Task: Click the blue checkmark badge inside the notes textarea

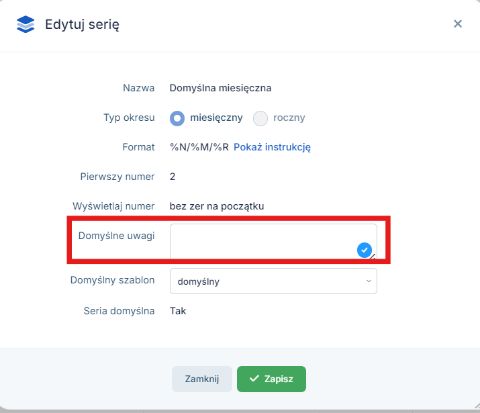Action: 365,250
